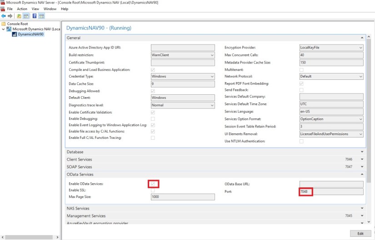Open the UI Elements Removal dropdown
Viewport: 375px width, 240px height.
tap(331, 134)
